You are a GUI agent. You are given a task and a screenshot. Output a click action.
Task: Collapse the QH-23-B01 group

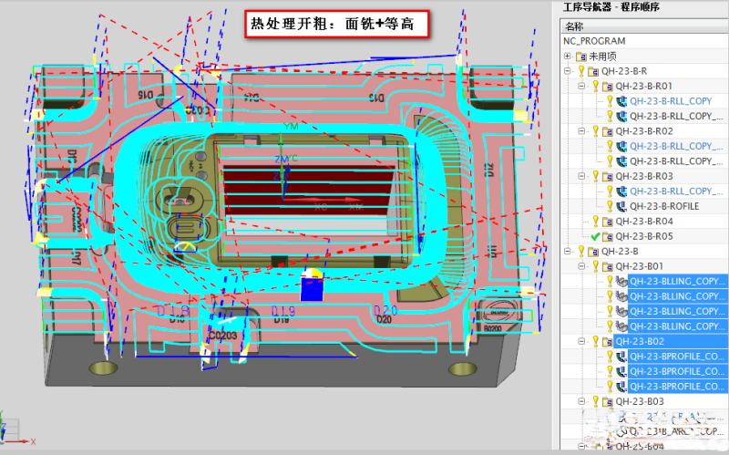(x=582, y=266)
